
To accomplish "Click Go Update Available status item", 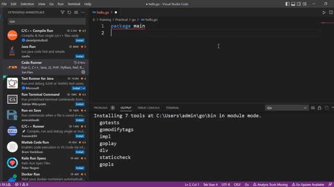I will 308,185.
